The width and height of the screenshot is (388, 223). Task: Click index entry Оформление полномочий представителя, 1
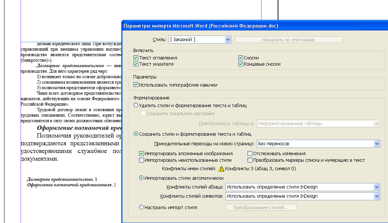(x=71, y=185)
